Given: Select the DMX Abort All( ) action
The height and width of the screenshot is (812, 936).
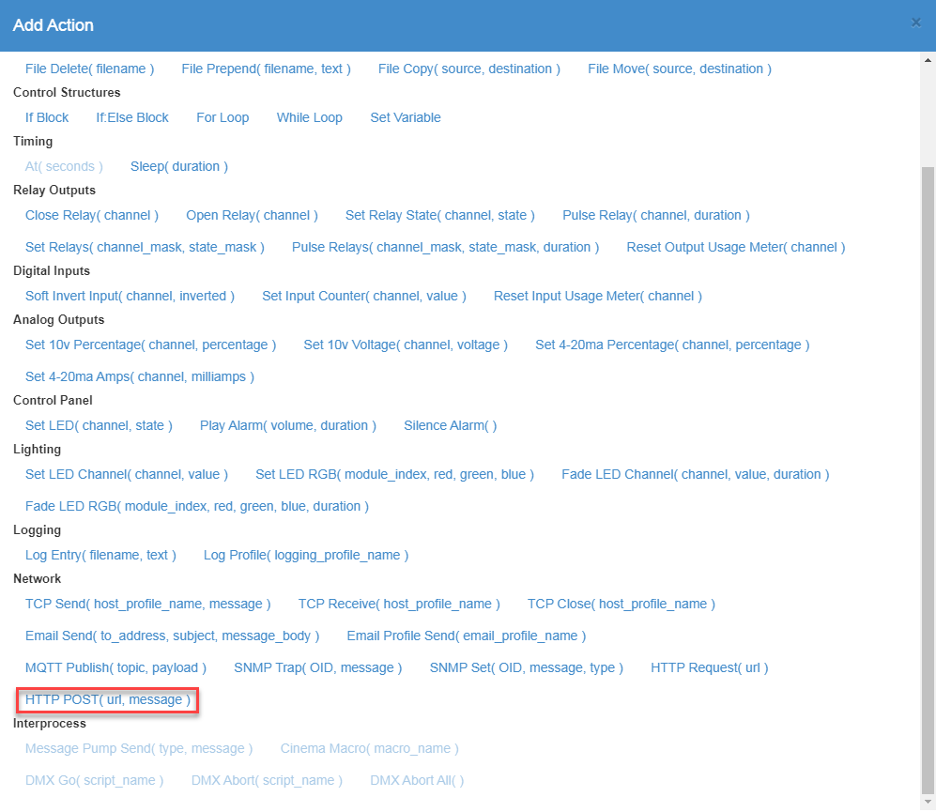Looking at the screenshot, I should tap(417, 780).
